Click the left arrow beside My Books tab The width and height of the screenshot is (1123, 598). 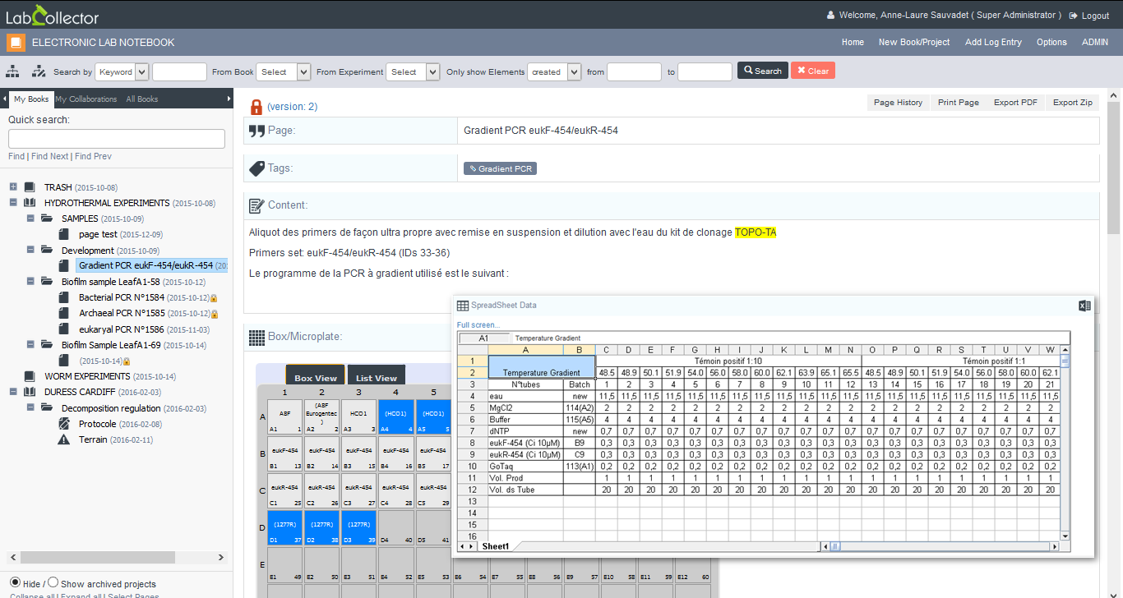[4, 99]
